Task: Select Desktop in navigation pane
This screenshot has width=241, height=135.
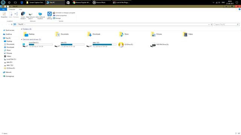Action: [x=8, y=41]
